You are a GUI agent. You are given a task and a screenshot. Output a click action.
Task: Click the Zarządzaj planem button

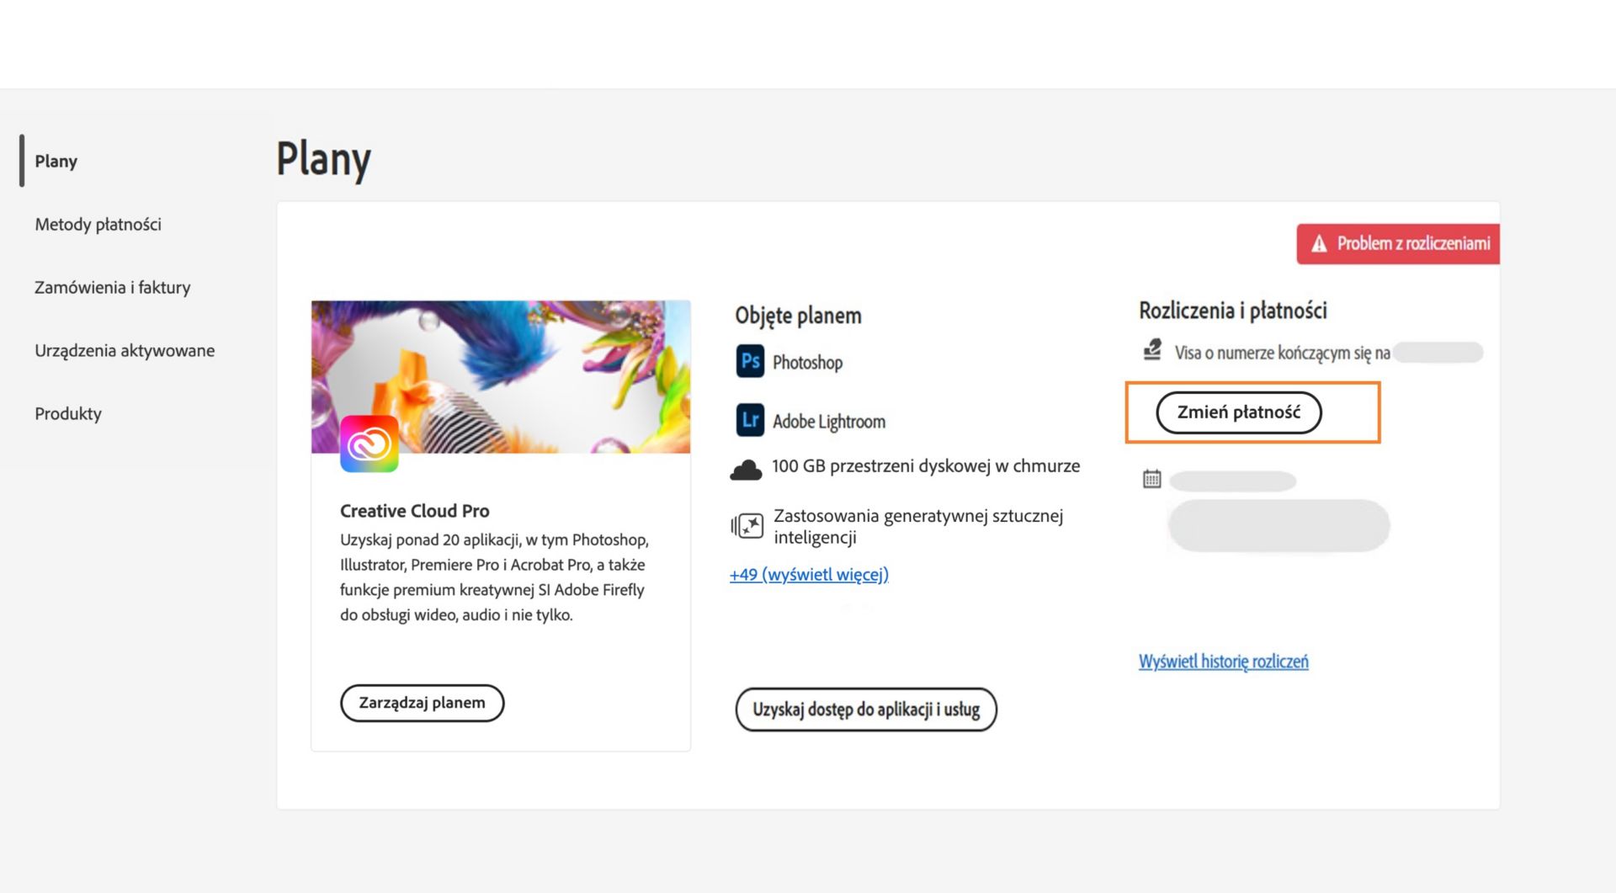pyautogui.click(x=422, y=703)
